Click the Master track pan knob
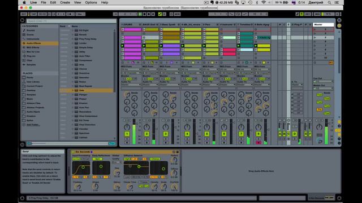 pyautogui.click(x=319, y=127)
